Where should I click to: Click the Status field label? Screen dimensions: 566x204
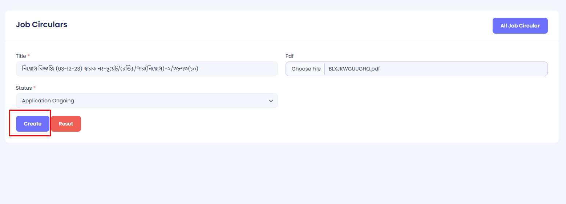click(24, 88)
